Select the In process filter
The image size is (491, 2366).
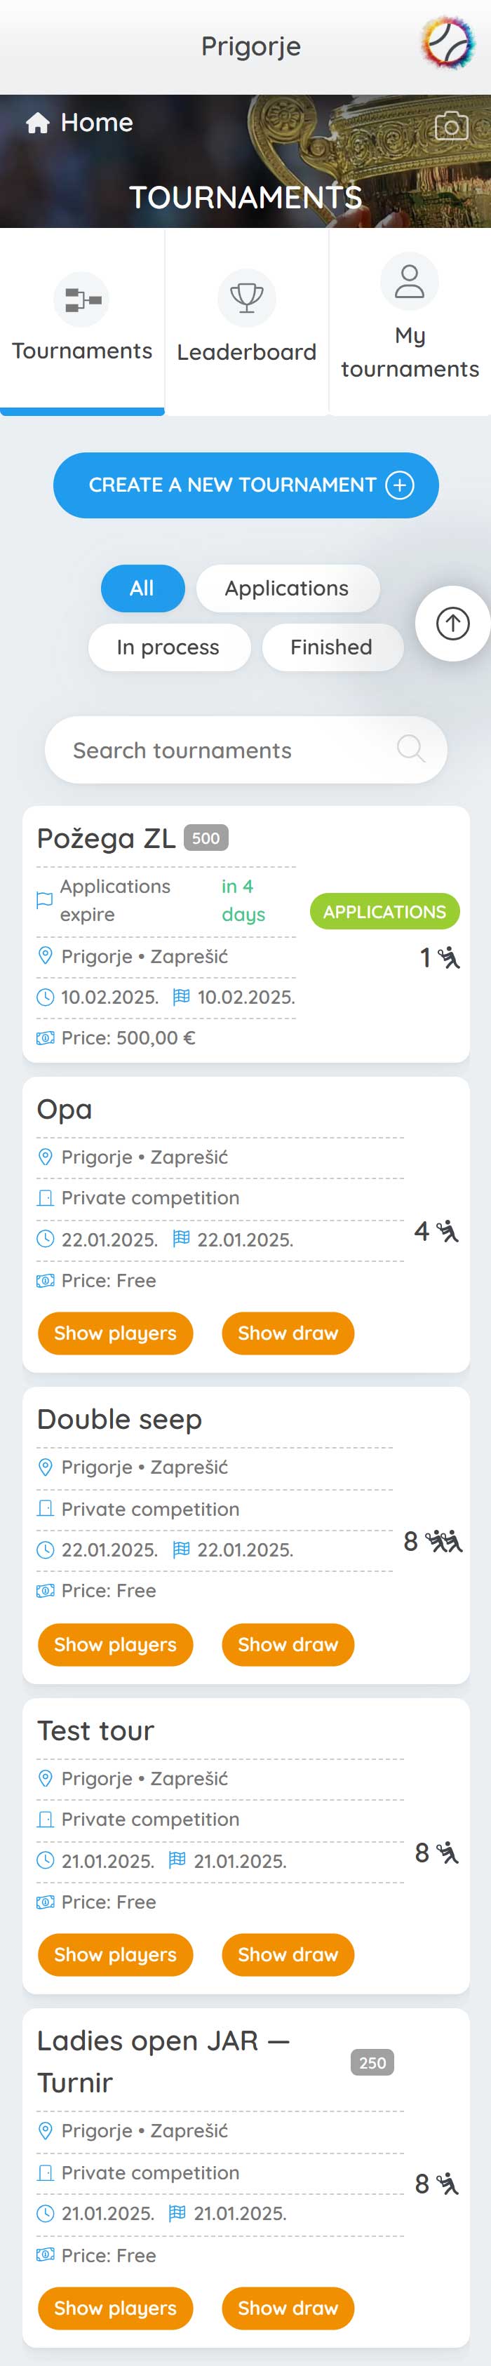pos(169,647)
